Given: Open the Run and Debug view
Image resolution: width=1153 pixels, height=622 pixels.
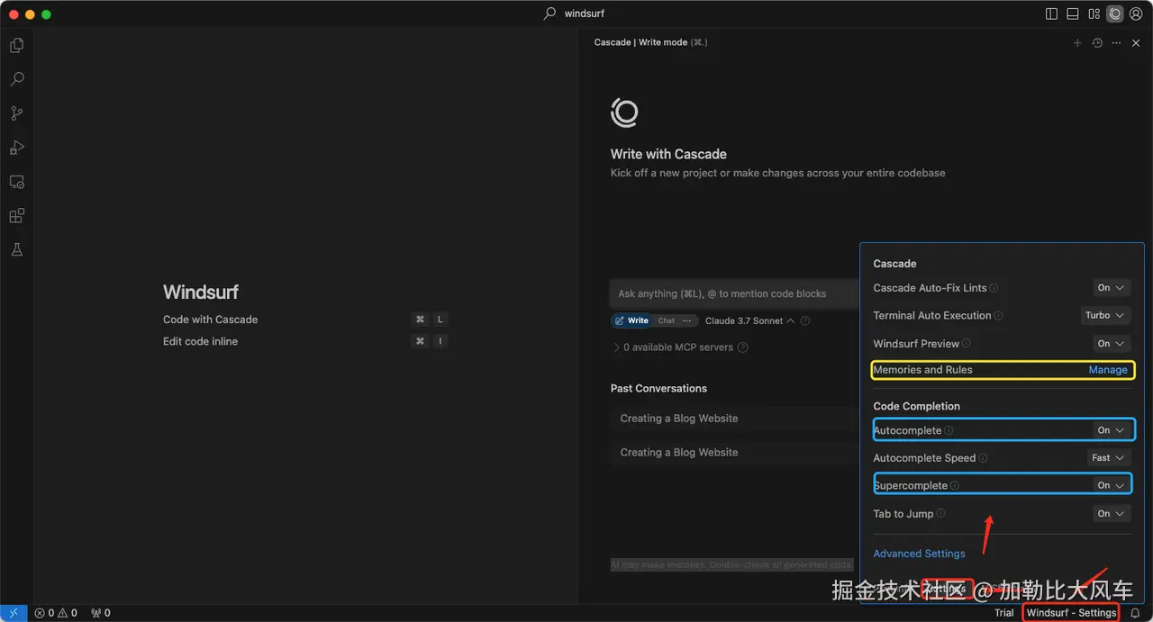Looking at the screenshot, I should (x=16, y=148).
